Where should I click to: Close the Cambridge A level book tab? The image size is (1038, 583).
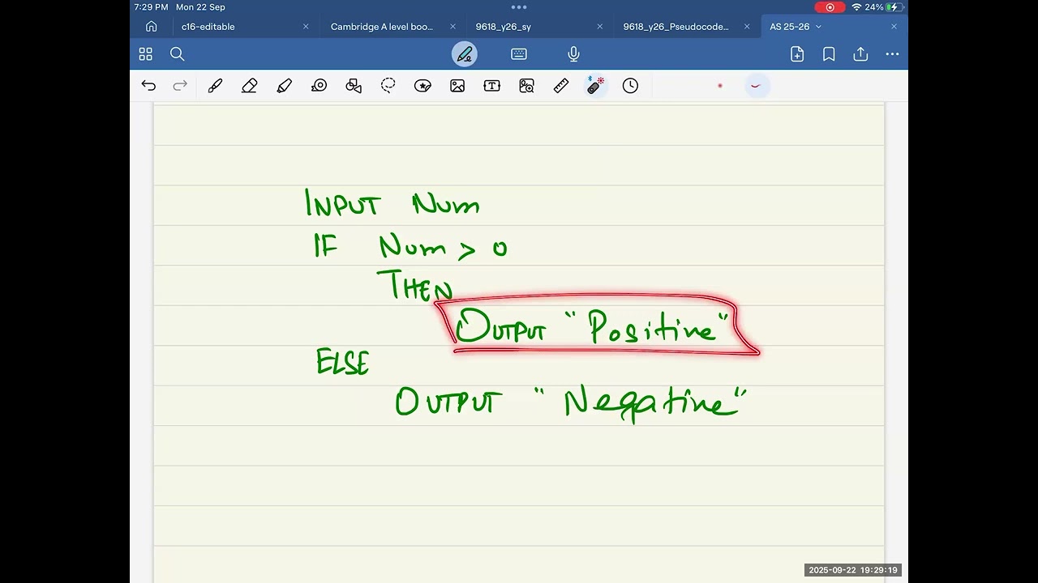pos(453,27)
